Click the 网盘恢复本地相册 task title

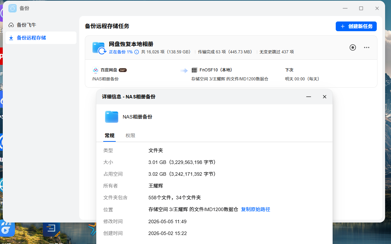[131, 44]
